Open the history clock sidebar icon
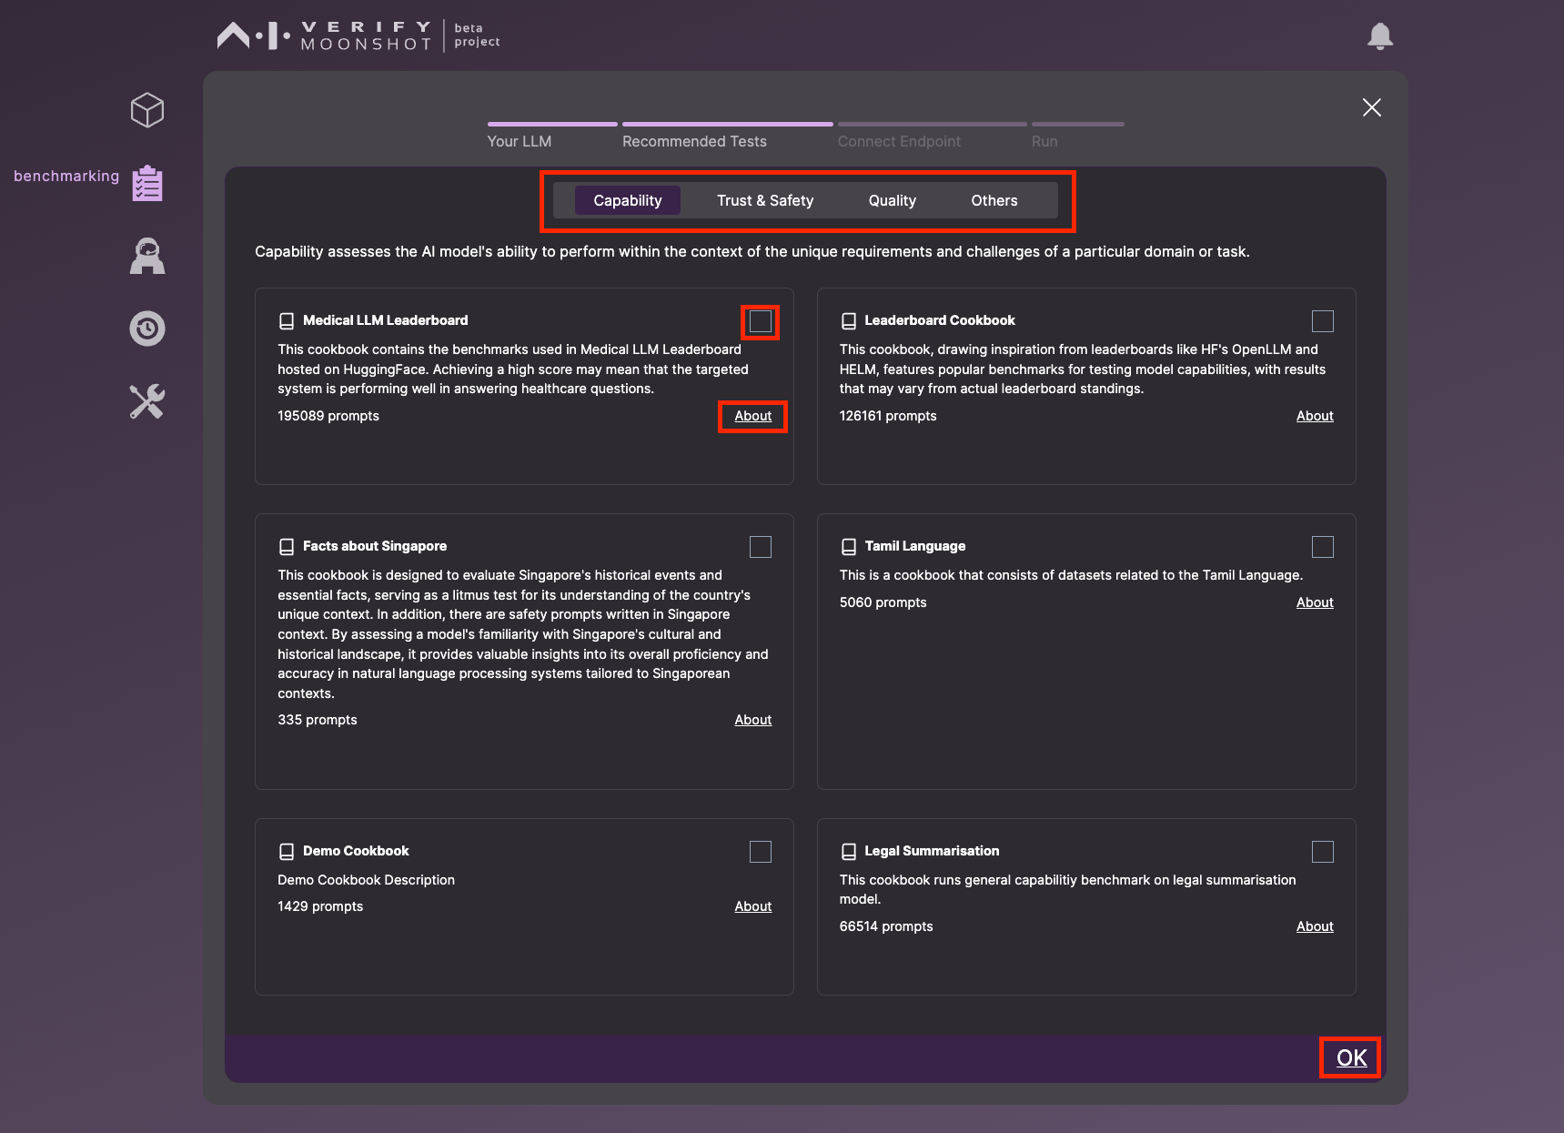 tap(146, 329)
